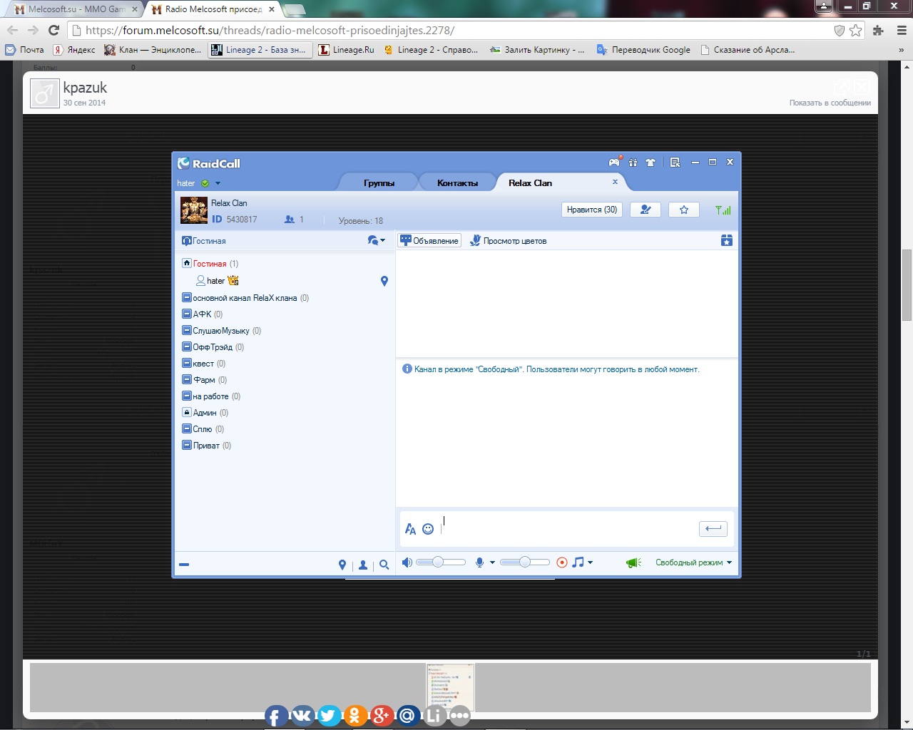Open основной канал RelaX клана channel
This screenshot has width=913, height=730.
pos(245,298)
